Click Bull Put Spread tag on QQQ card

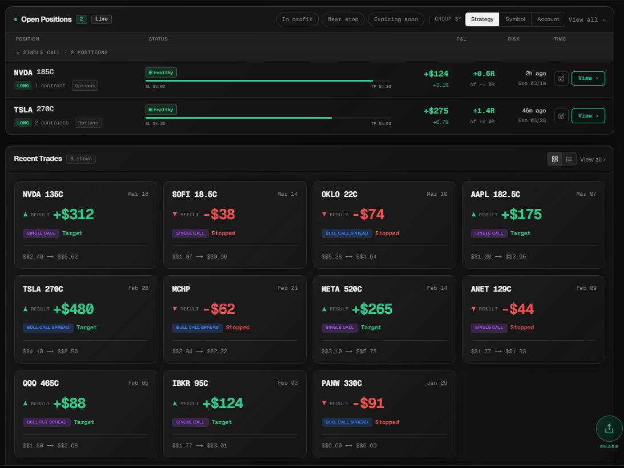[x=47, y=422]
